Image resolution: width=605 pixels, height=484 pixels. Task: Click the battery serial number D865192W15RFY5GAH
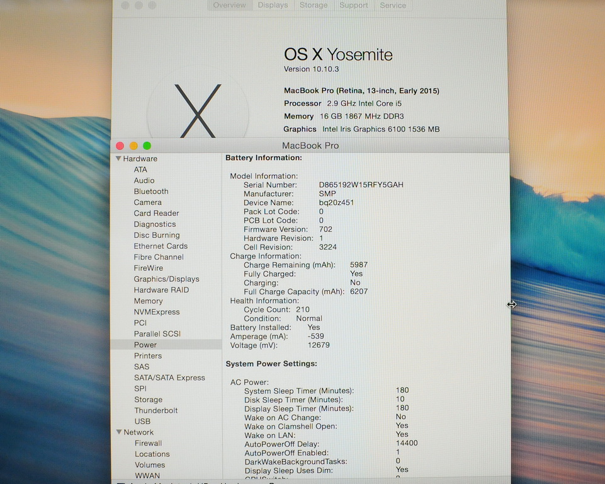[x=361, y=185]
